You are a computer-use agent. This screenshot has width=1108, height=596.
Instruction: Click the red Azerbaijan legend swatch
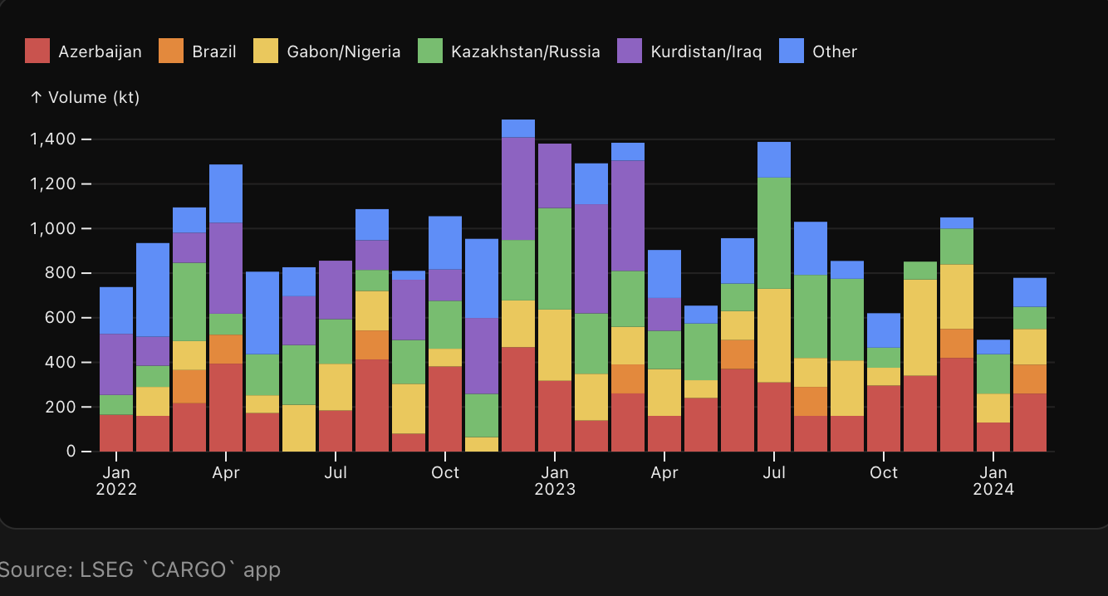[37, 51]
